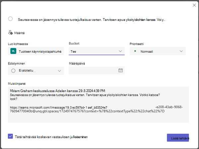The width and height of the screenshot is (199, 149).
Task: Click the Edistyminen label
Action: tap(16, 64)
